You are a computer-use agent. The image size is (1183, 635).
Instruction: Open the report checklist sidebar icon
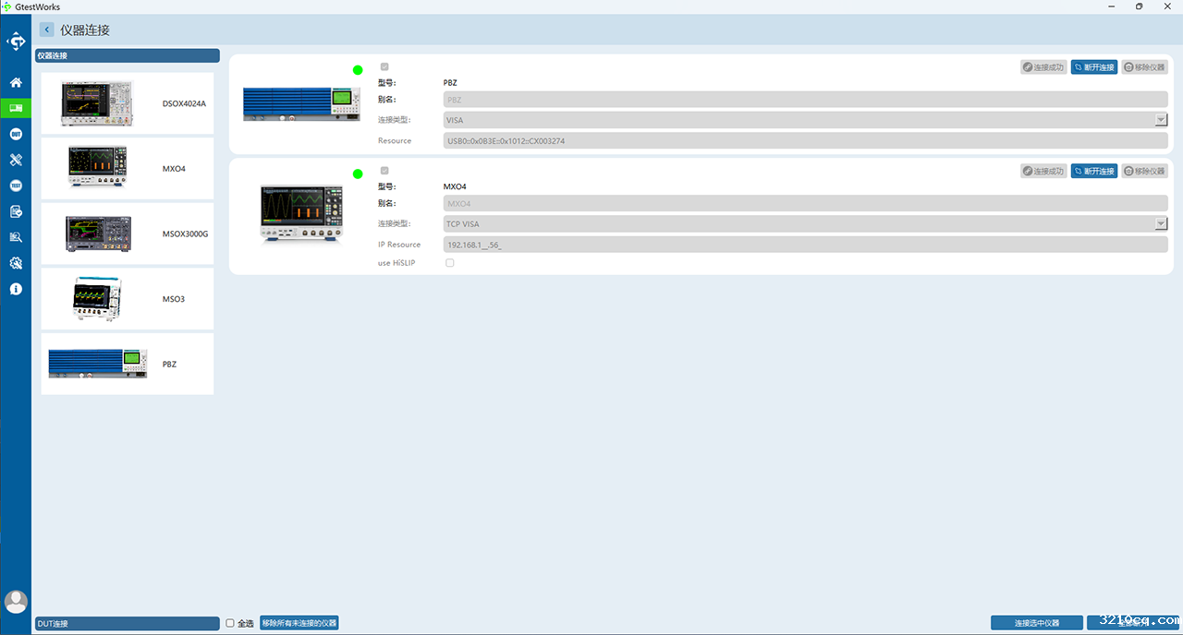point(16,211)
